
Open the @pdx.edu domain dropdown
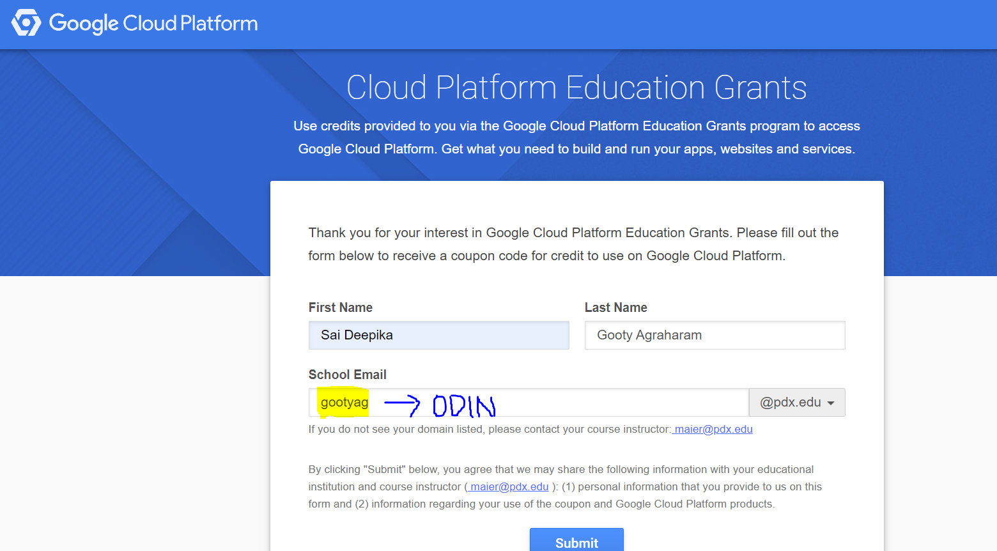click(797, 403)
